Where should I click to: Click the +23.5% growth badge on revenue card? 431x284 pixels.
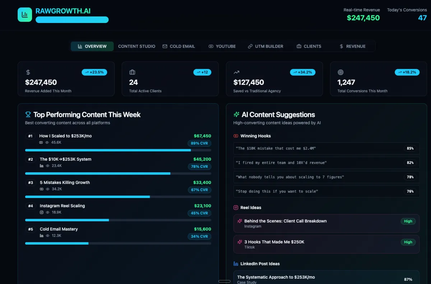94,72
